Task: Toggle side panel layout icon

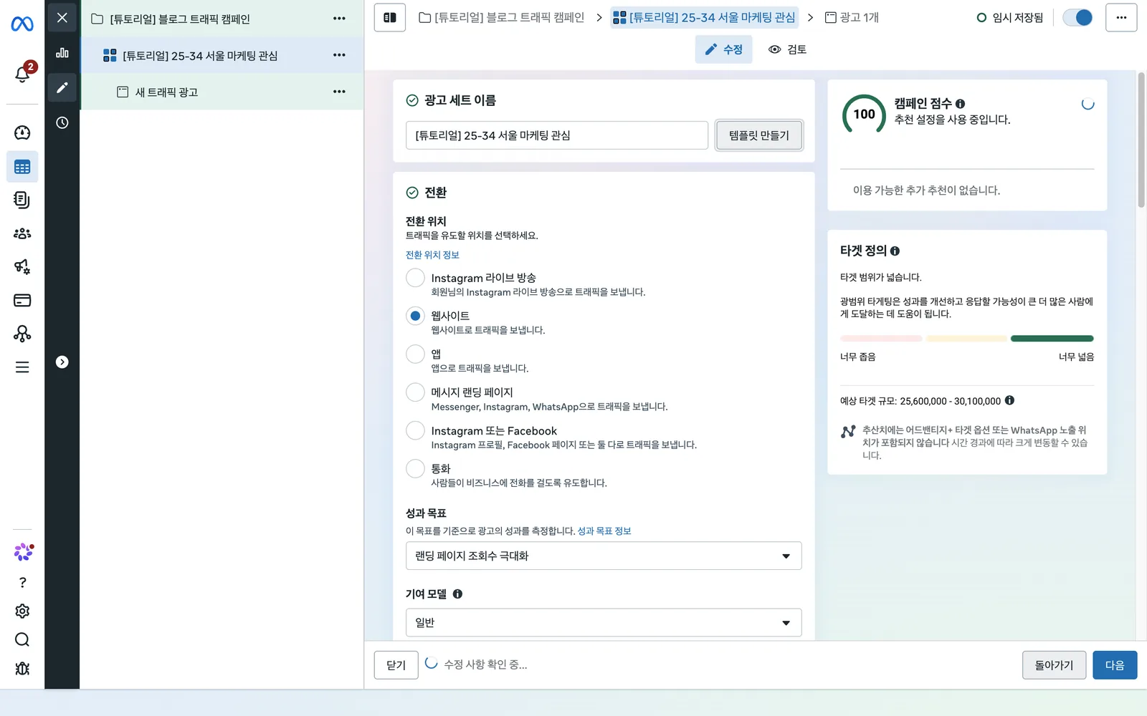Action: 390,17
